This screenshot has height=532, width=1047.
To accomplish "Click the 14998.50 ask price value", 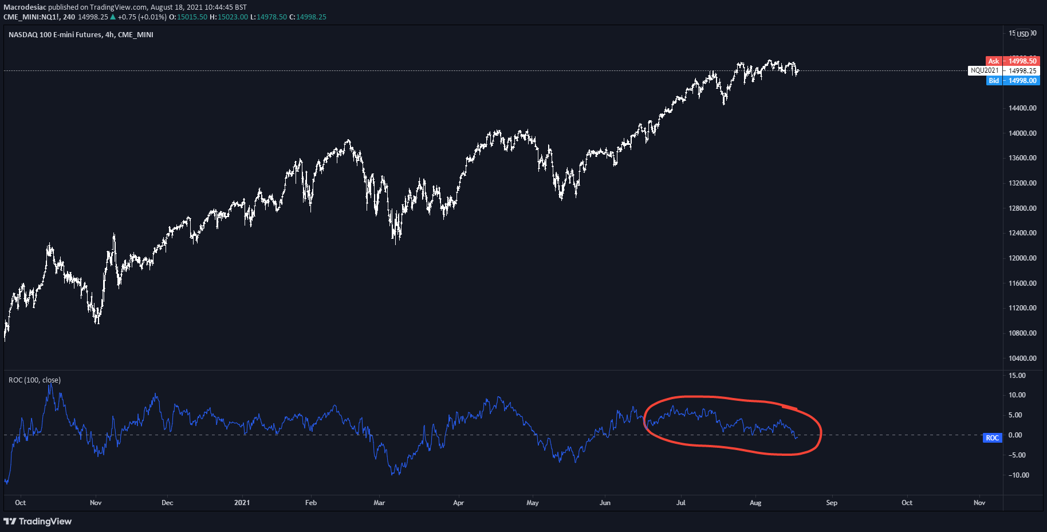I will [x=1022, y=61].
